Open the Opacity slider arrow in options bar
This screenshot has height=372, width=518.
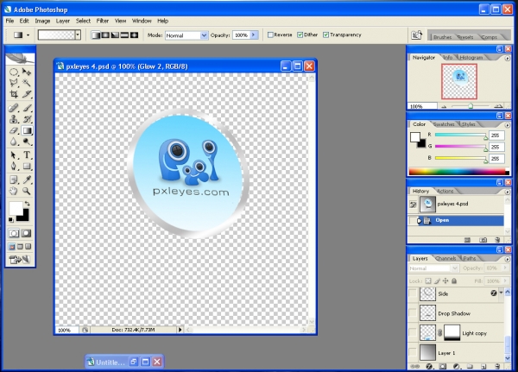tap(254, 35)
